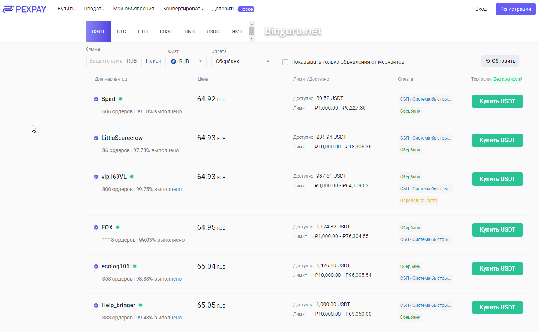Click the crypto tabs scroll-up arrow
Image resolution: width=539 pixels, height=332 pixels.
coord(252,24)
